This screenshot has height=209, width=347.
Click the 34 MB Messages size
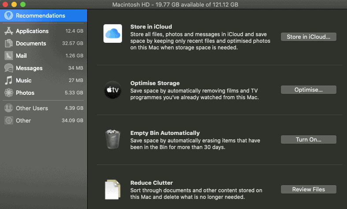tap(76, 68)
